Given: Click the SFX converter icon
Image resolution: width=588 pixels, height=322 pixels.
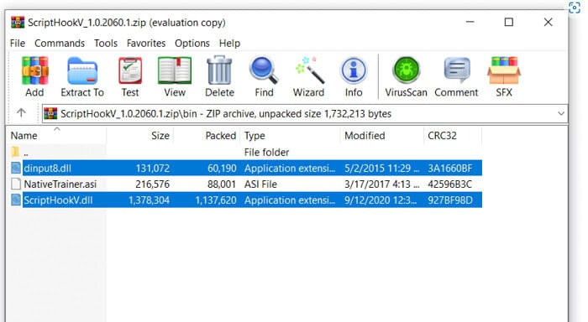Looking at the screenshot, I should [x=504, y=70].
